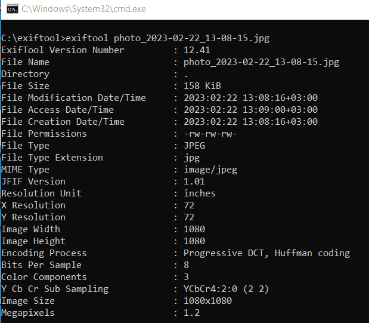Click the exiftool command line text
This screenshot has width=369, height=323.
point(135,38)
